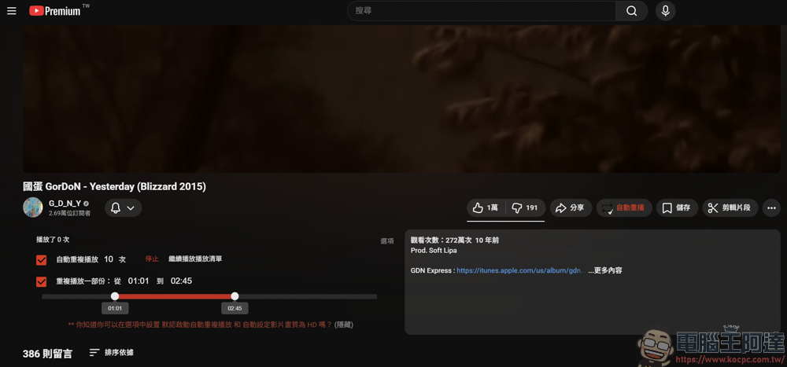Hide the tip via (隱藏) link
This screenshot has height=367, width=787.
pos(344,325)
